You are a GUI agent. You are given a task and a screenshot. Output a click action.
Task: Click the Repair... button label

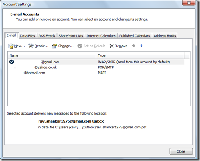(x=41, y=46)
